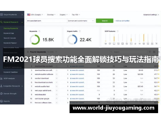Click plus button for website auditor software
This screenshot has width=161, height=116.
click(57, 74)
